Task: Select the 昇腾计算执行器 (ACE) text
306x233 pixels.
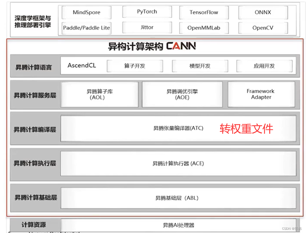Action: pos(178,164)
